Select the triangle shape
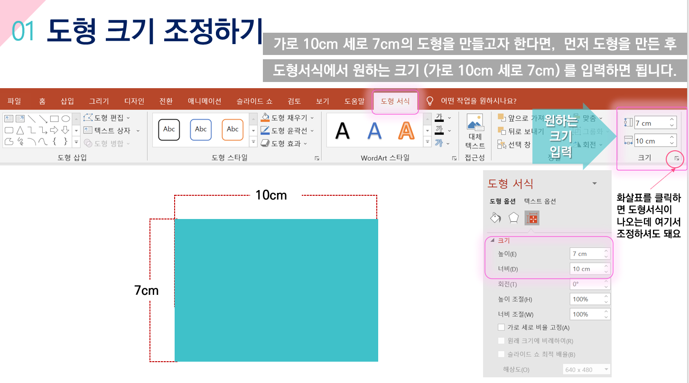689x383 pixels. click(20, 130)
